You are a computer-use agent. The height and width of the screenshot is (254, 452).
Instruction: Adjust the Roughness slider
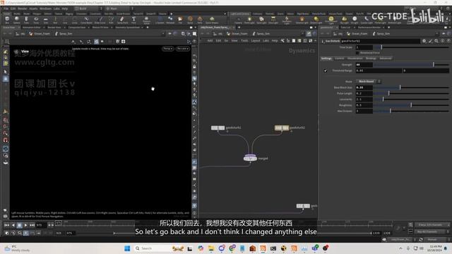(411, 105)
